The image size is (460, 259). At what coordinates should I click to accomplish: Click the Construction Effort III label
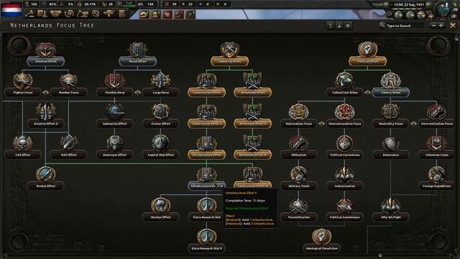252,186
